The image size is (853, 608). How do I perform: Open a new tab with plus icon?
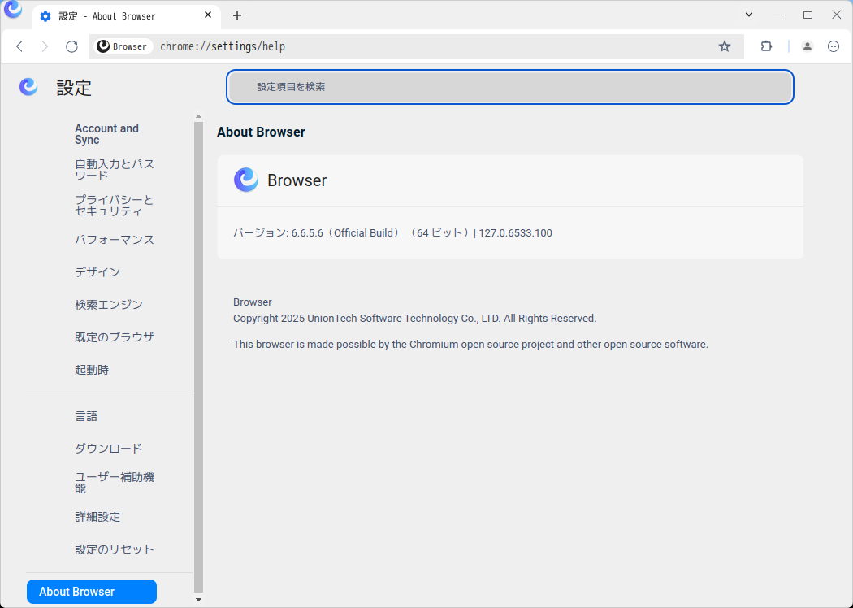[237, 15]
